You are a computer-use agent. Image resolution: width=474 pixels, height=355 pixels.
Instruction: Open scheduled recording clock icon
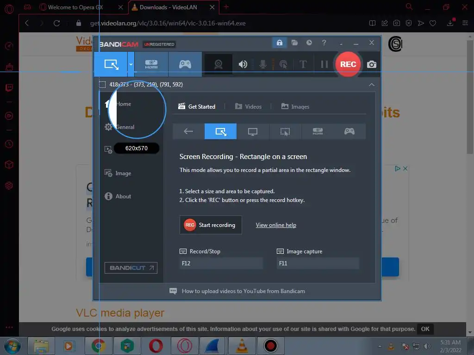309,43
